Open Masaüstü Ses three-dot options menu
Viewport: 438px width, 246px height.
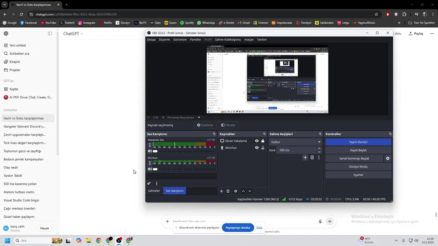[150, 145]
